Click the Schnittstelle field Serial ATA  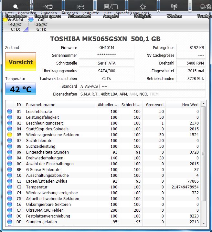pyautogui.click(x=107, y=63)
